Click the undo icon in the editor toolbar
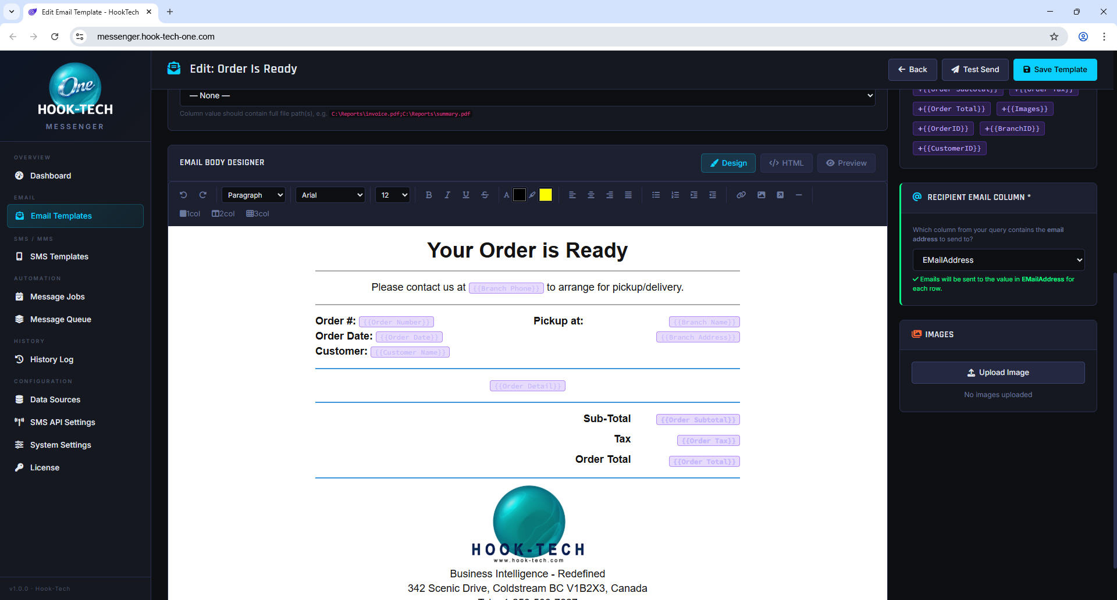This screenshot has width=1117, height=600. (183, 195)
